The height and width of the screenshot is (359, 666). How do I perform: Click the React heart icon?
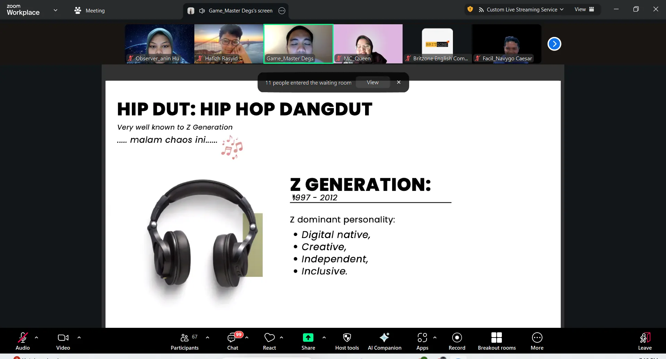tap(269, 341)
